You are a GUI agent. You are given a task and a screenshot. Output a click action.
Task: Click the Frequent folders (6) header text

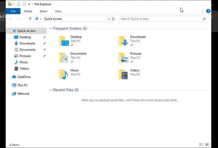[x=70, y=29]
